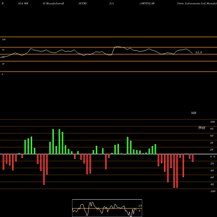Click the '(5,5' parameter text
217x217 pixels.
click(x=112, y=3)
